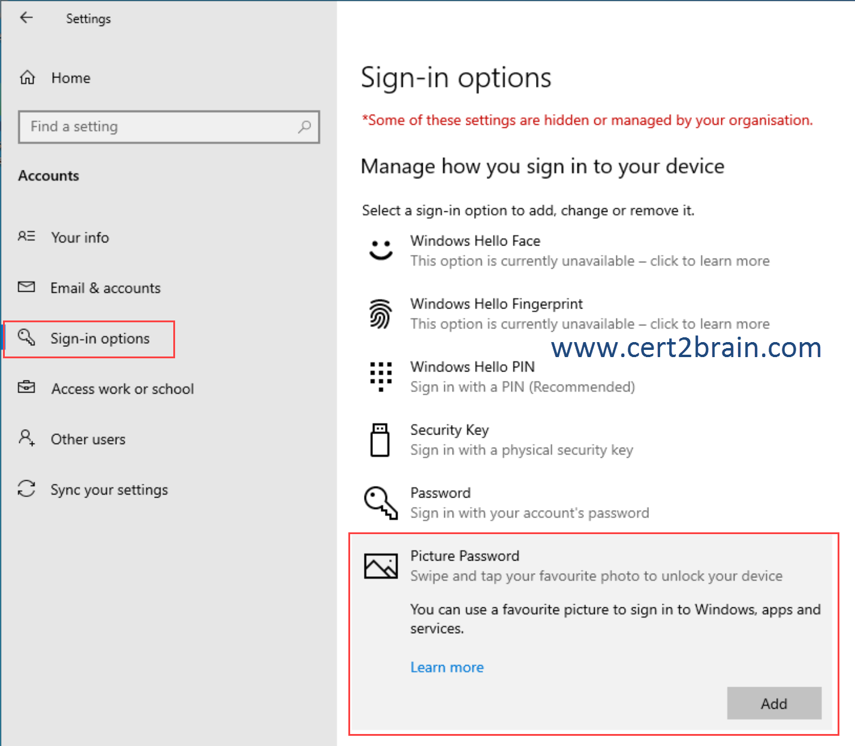The width and height of the screenshot is (855, 746).
Task: Click 'You can use a favourite picture' description
Action: coord(615,619)
